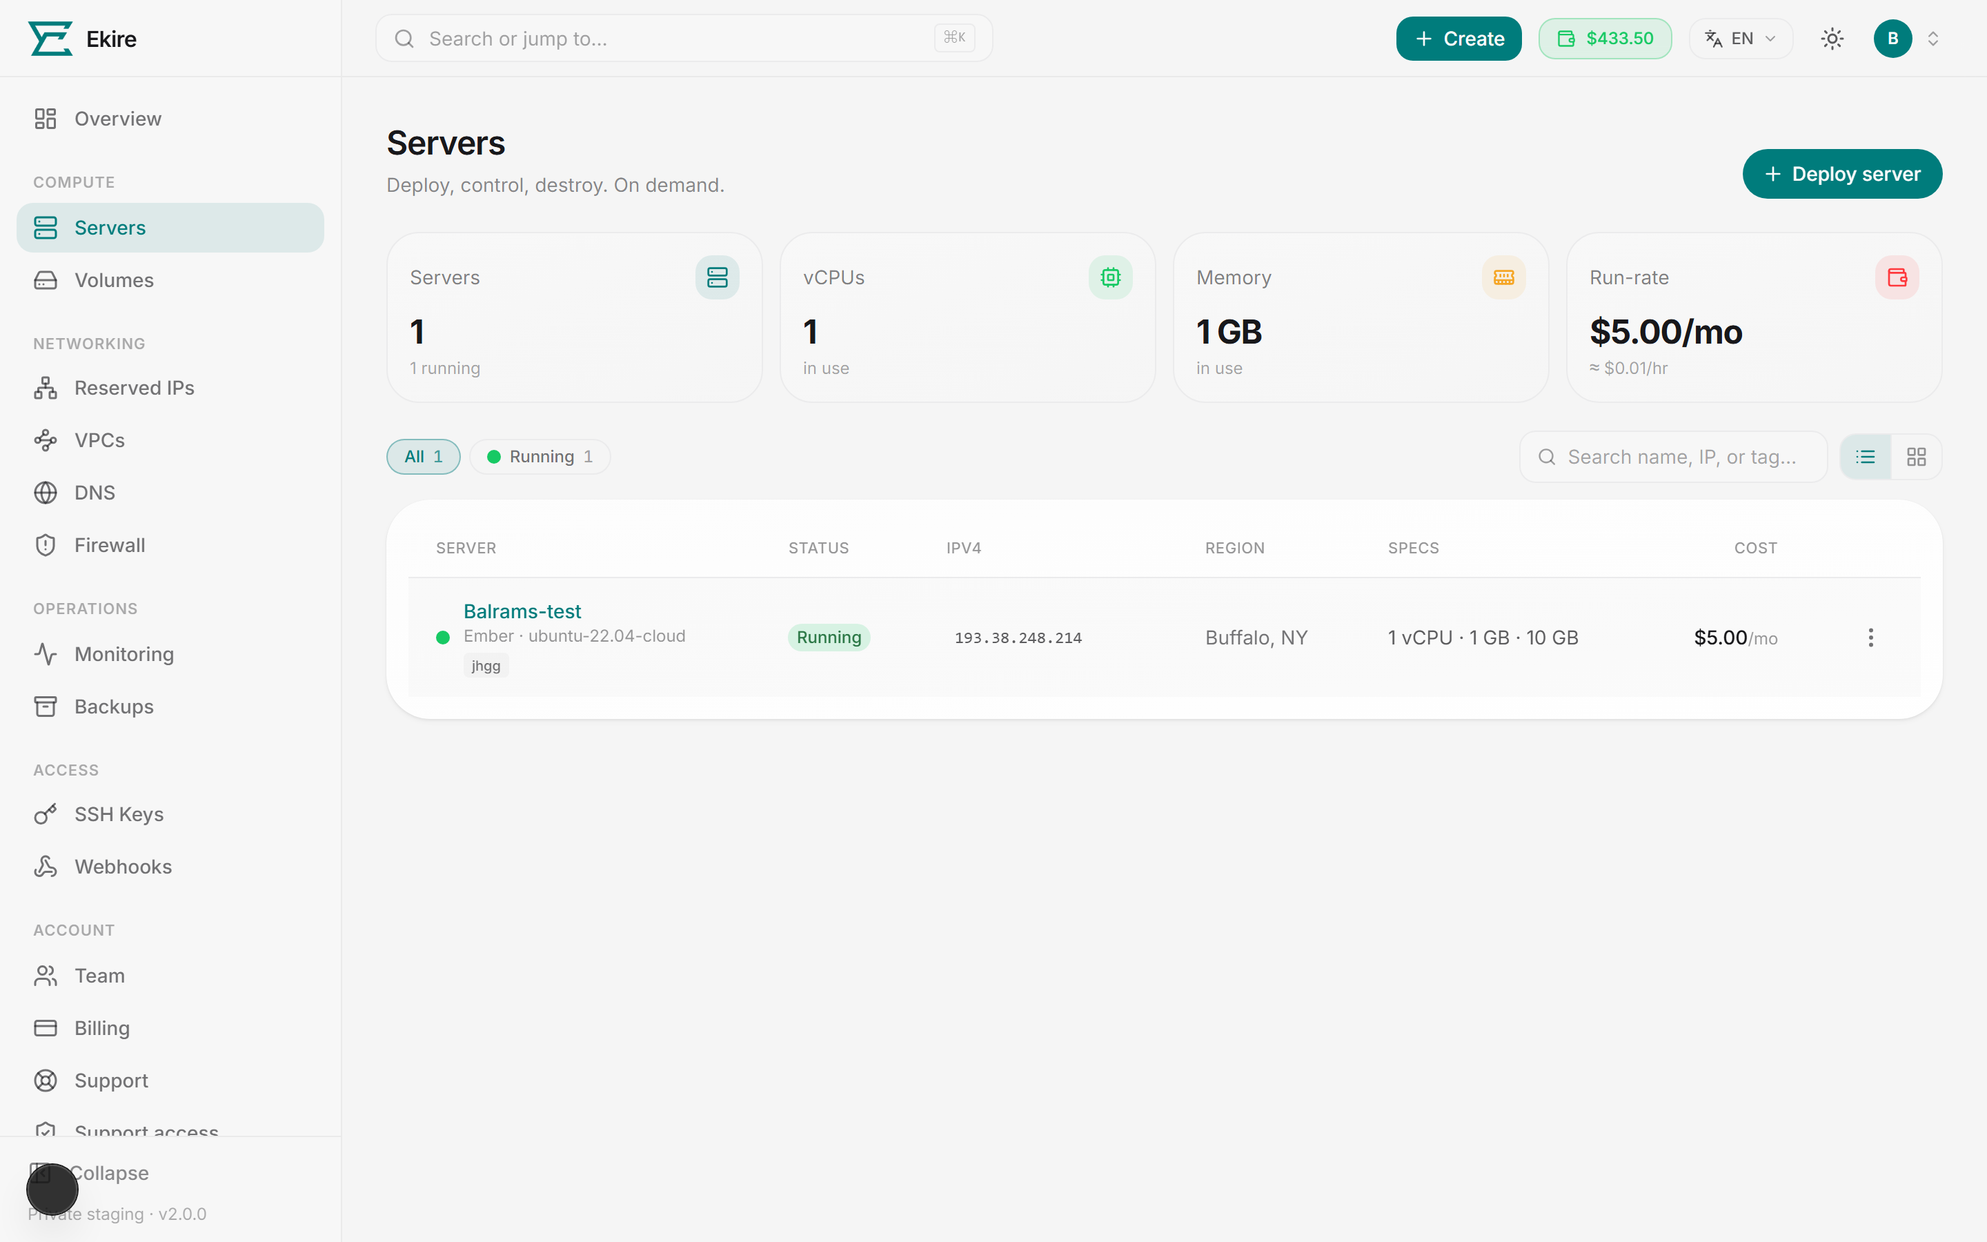Focus 'Search name, IP, or tag' field
Viewport: 1987px width, 1242px height.
1673,457
